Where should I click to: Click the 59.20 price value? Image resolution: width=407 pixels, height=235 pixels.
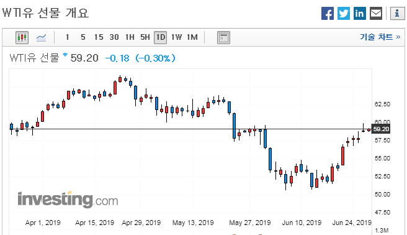click(x=84, y=58)
